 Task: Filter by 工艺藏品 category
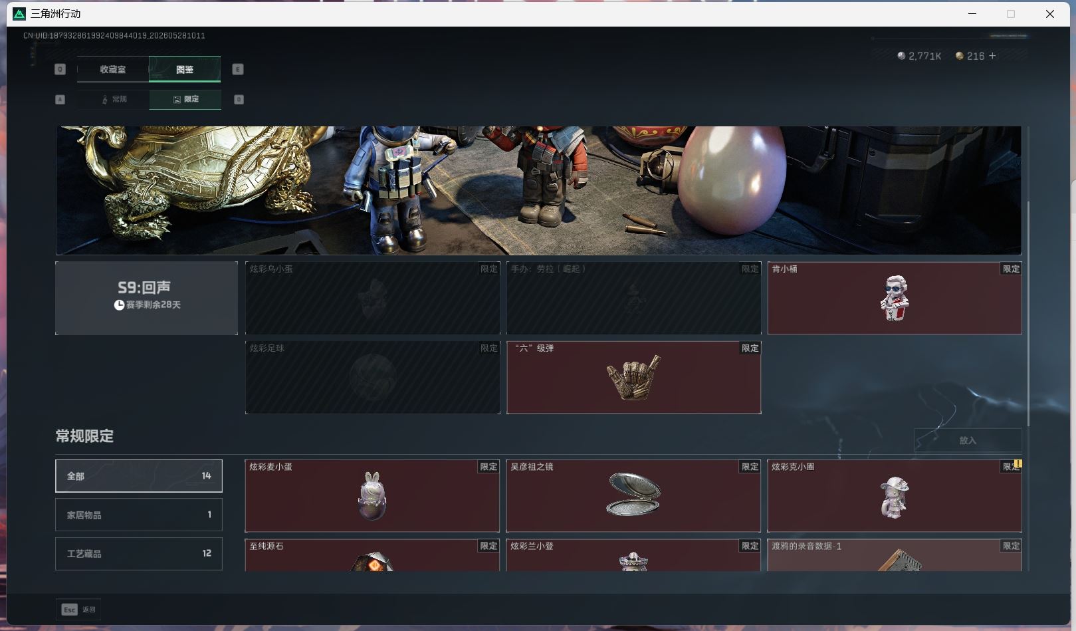click(139, 553)
